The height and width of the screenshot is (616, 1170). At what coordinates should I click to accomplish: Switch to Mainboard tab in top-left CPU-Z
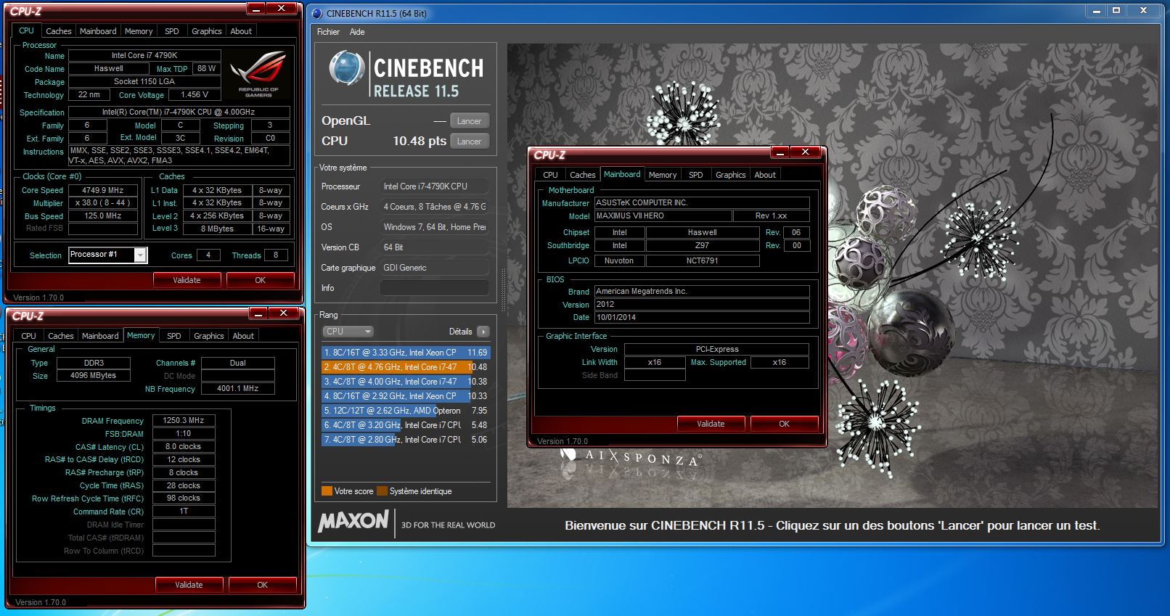[x=98, y=31]
